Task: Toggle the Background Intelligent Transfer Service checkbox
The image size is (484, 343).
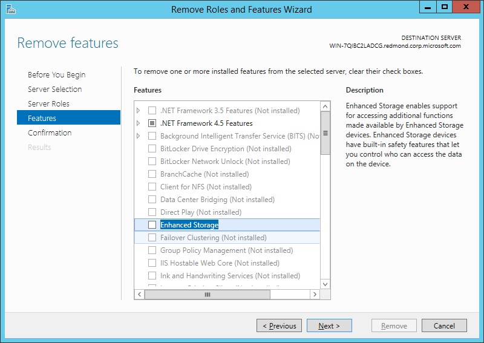Action: (152, 136)
